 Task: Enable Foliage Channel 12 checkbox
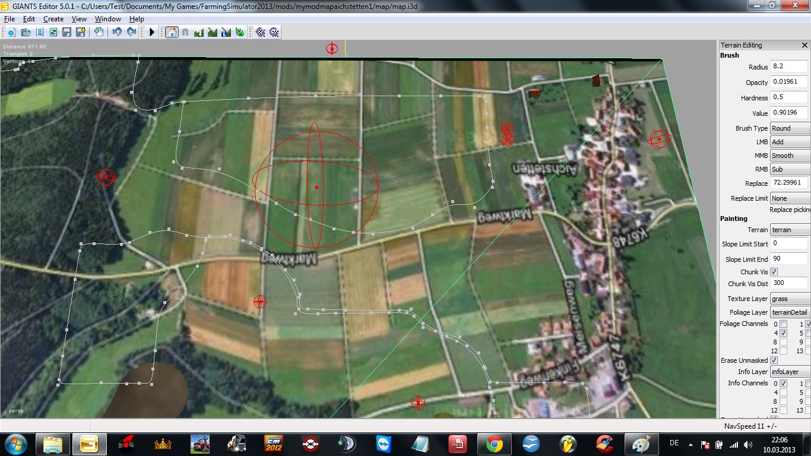(783, 351)
